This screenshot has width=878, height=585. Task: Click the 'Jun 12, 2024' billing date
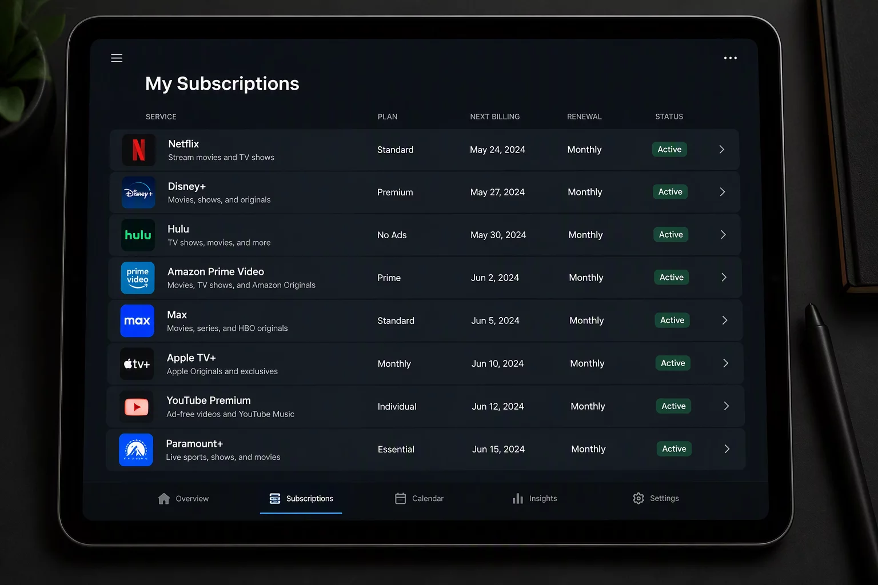pos(498,406)
